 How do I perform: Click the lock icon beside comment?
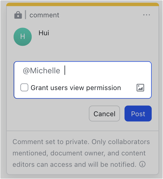18,15
